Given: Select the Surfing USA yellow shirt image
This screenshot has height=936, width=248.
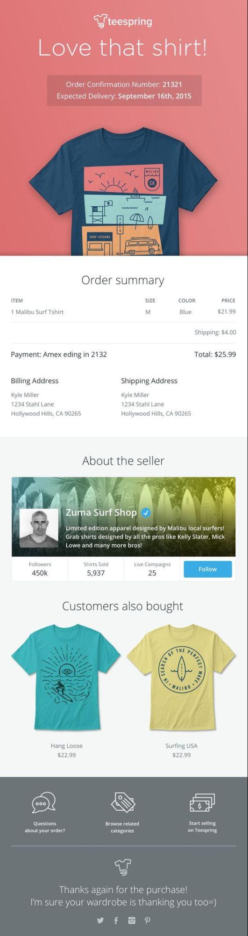Looking at the screenshot, I should (x=181, y=677).
